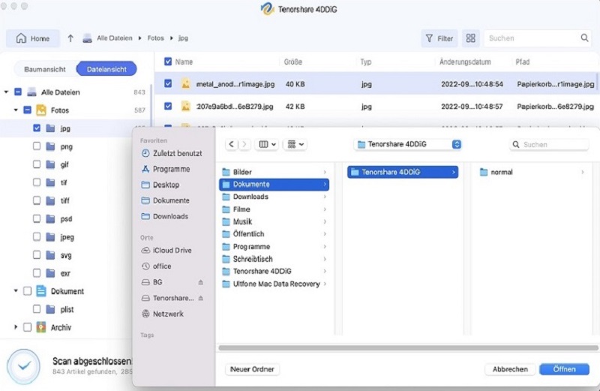Expand the Archiv tree node
This screenshot has width=600, height=391.
coord(16,327)
